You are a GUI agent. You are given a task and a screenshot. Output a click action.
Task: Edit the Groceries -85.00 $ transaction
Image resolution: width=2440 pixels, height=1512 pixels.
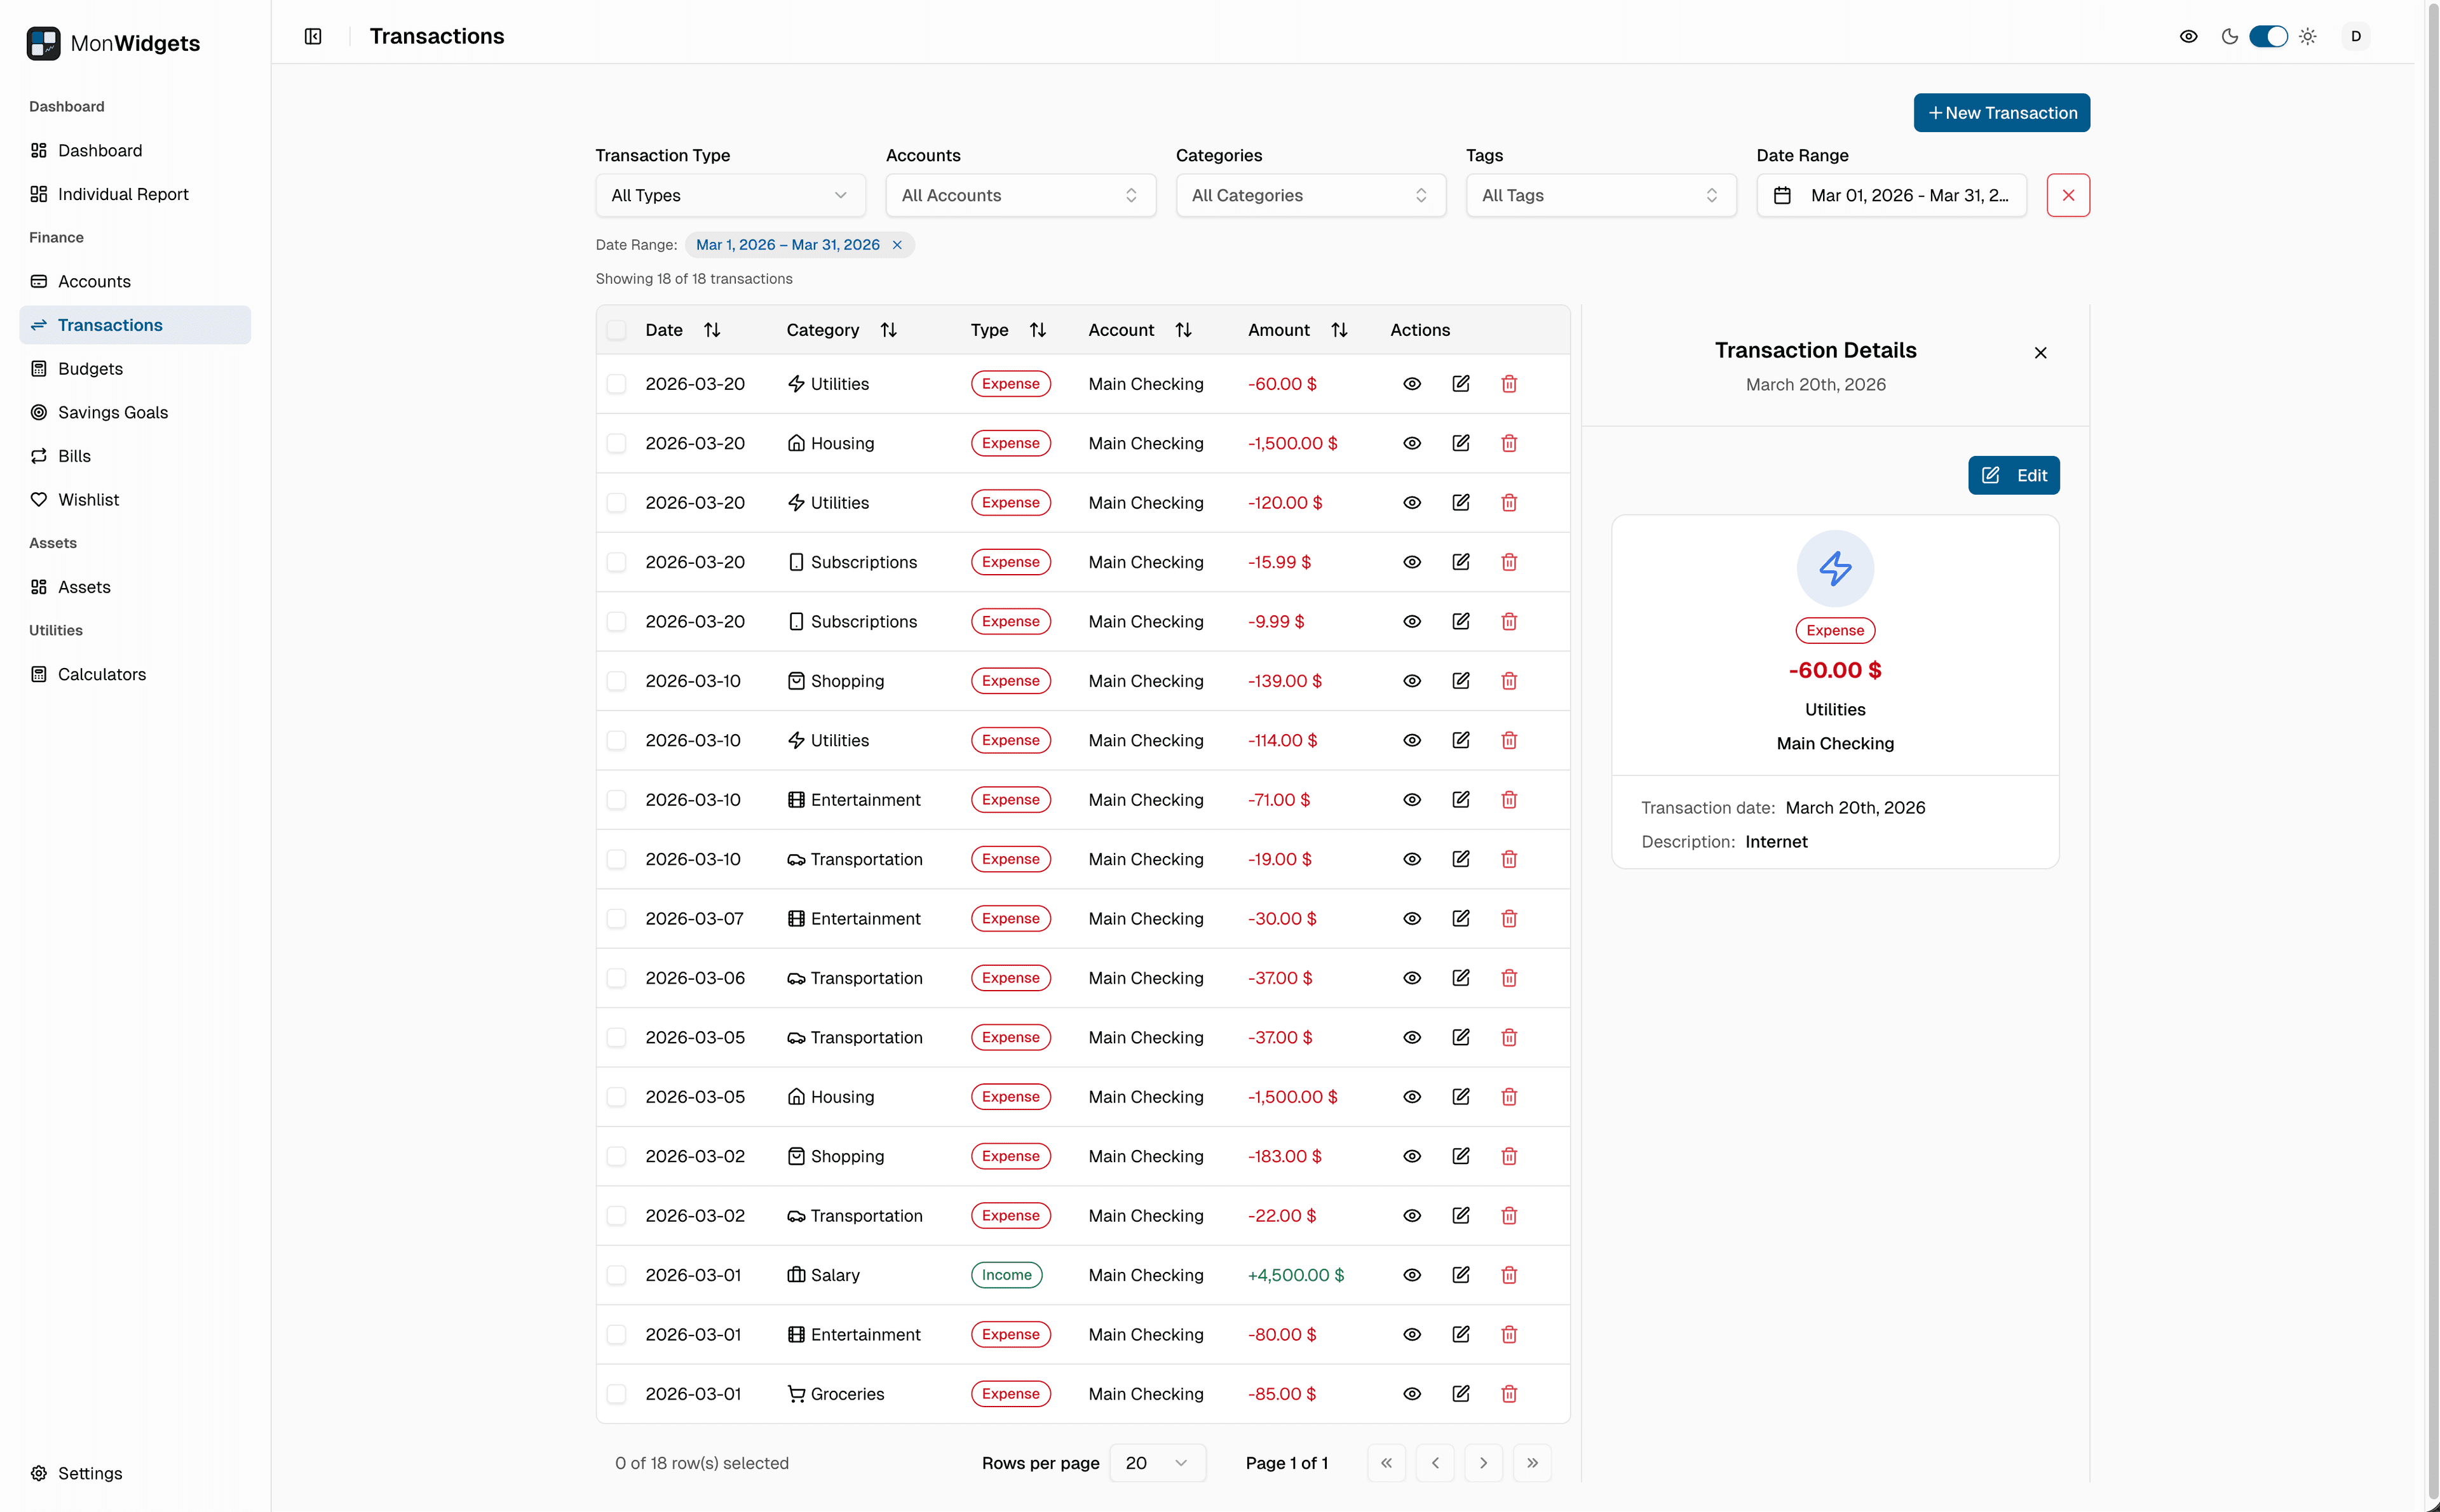coord(1461,1394)
